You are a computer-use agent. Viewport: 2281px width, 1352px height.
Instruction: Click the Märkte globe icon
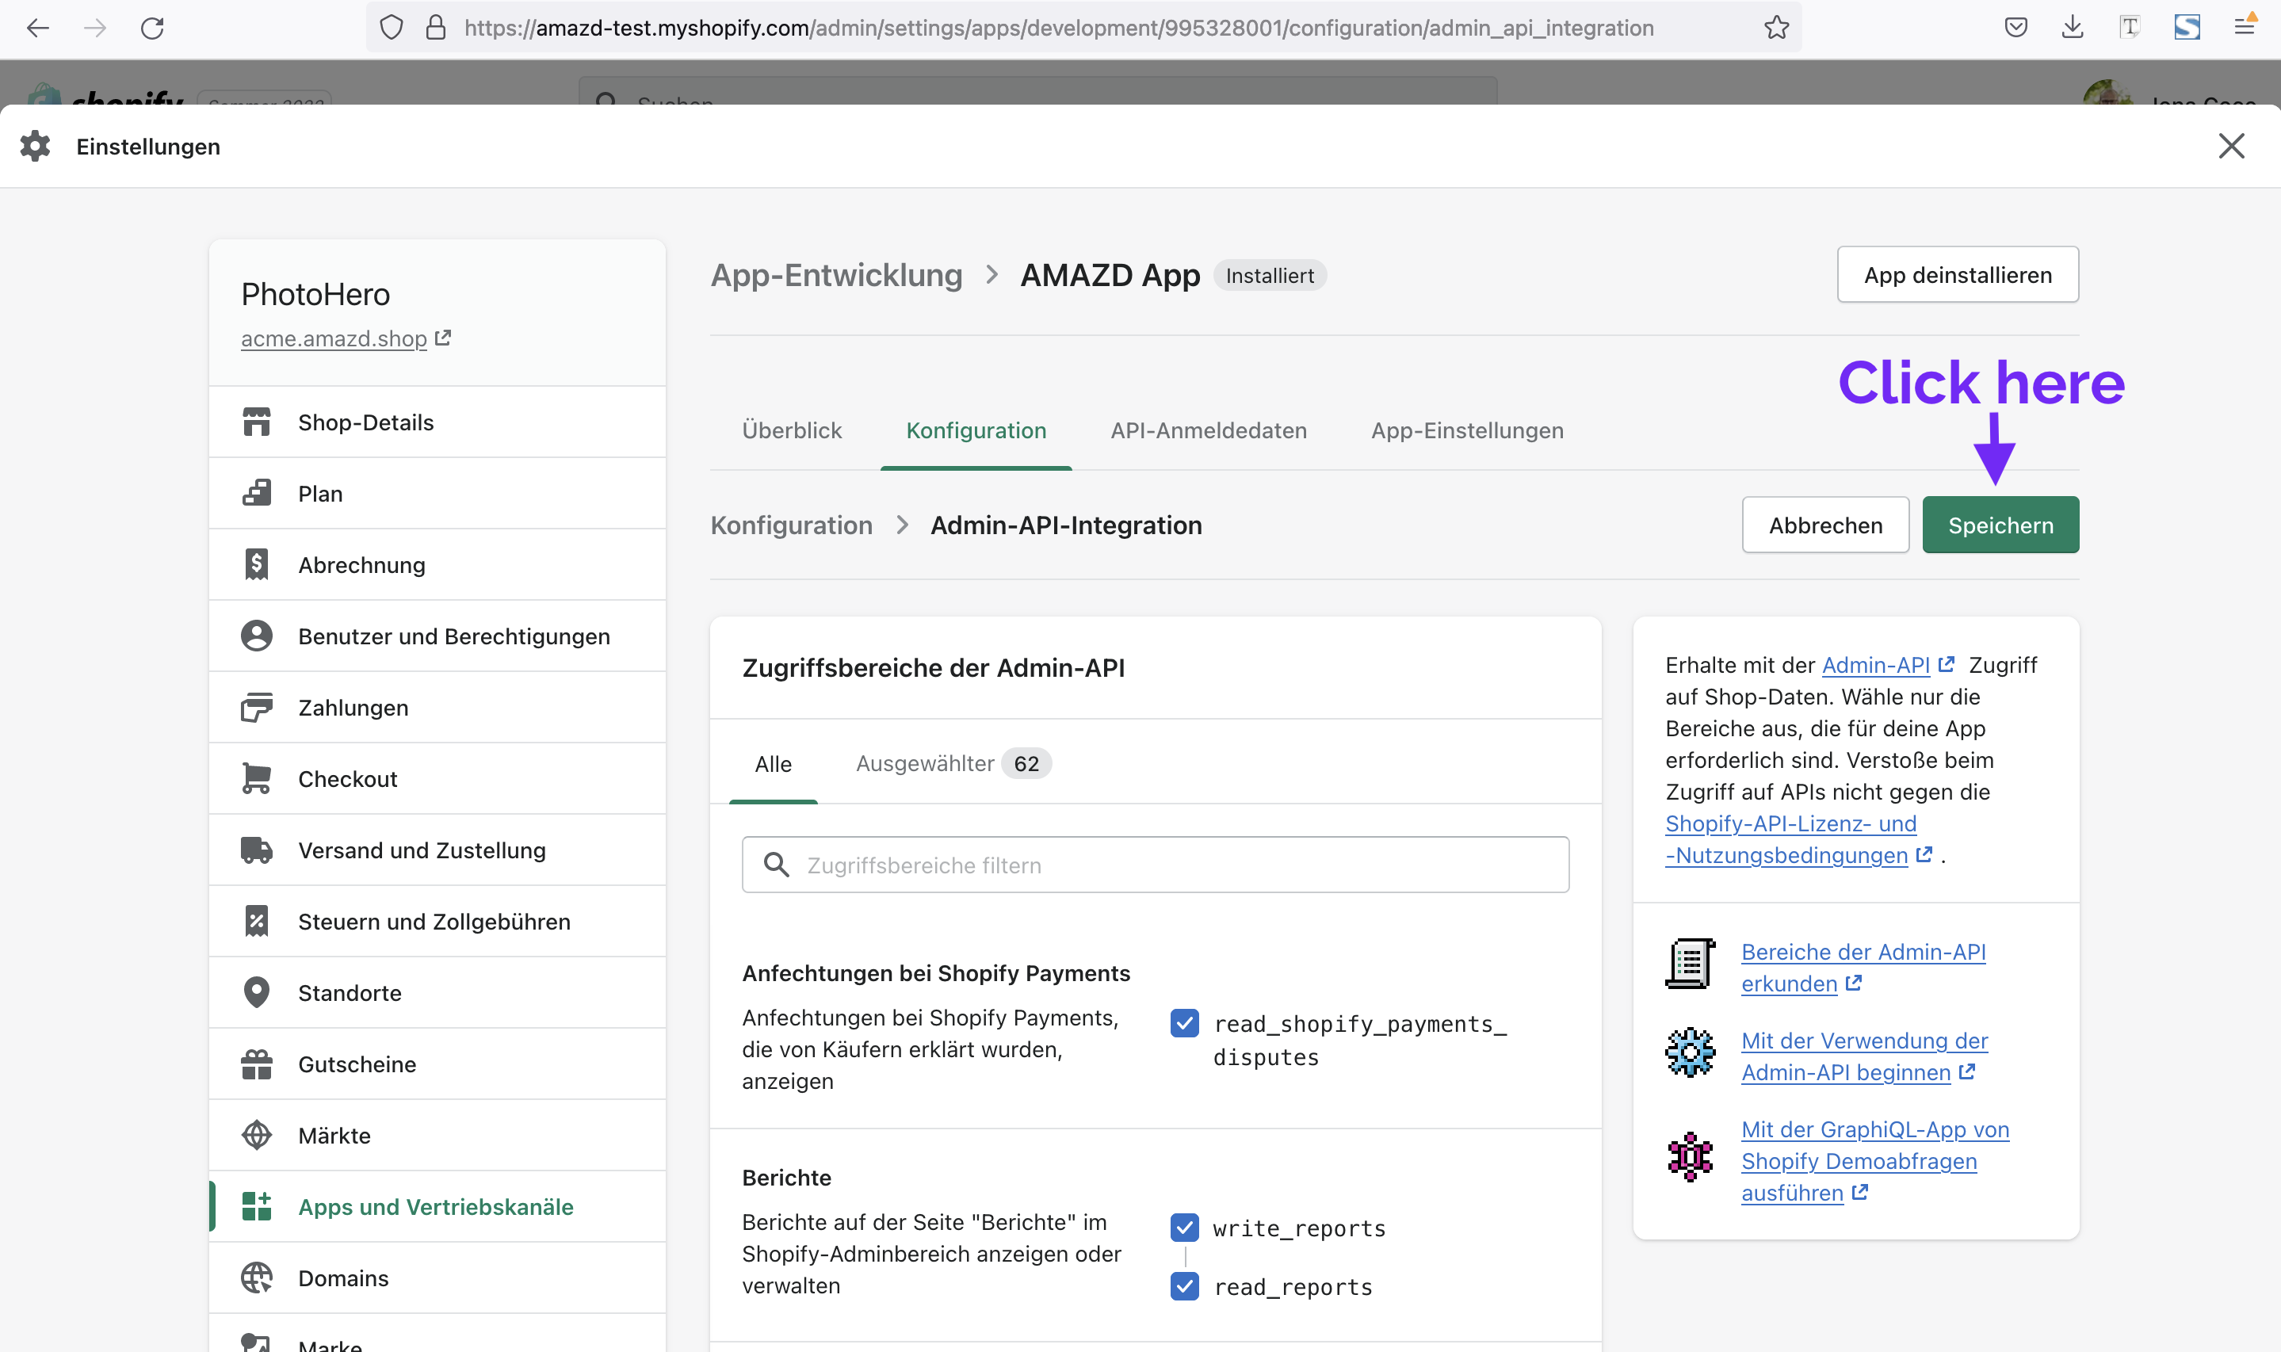tap(257, 1135)
